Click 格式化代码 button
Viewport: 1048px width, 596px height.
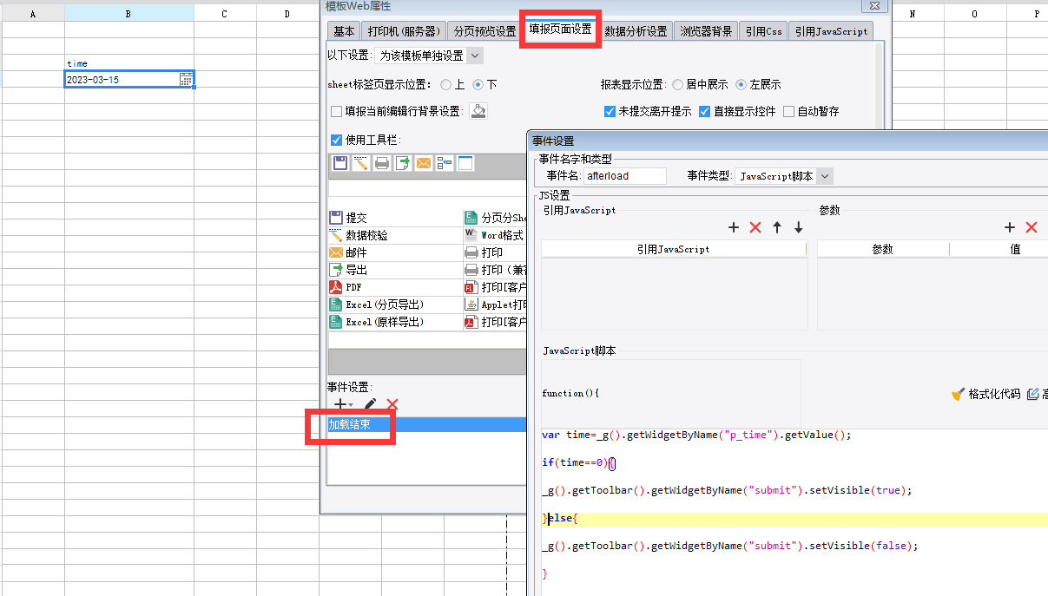(x=986, y=394)
